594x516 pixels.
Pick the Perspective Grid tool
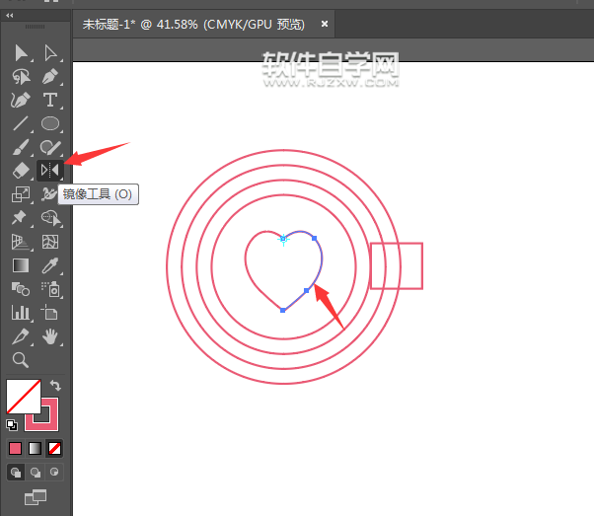tap(21, 242)
